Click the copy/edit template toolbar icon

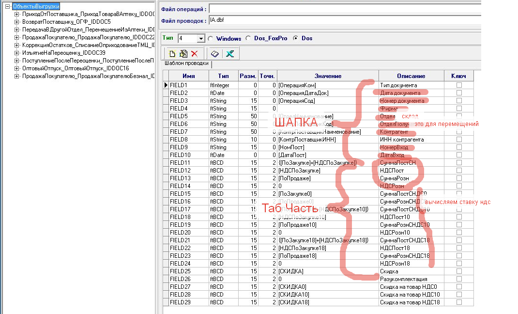[x=183, y=54]
